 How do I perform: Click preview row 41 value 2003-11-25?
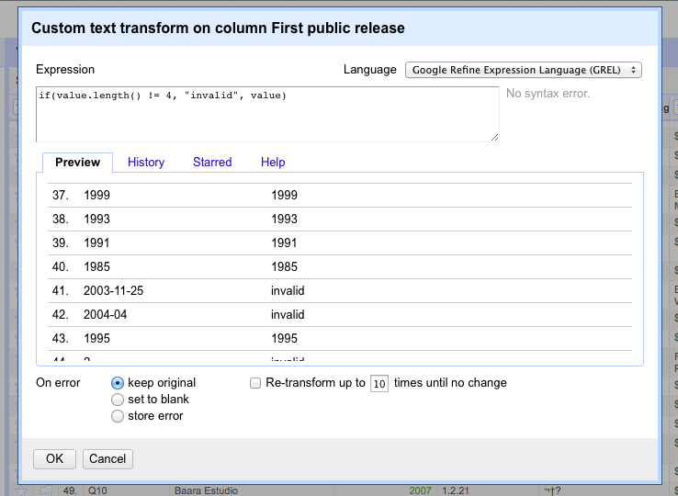point(114,291)
